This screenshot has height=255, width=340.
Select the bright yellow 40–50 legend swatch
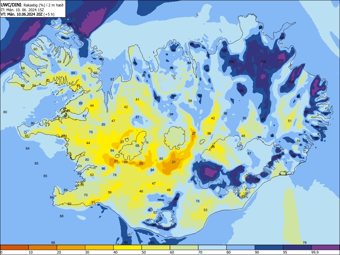tap(128, 248)
